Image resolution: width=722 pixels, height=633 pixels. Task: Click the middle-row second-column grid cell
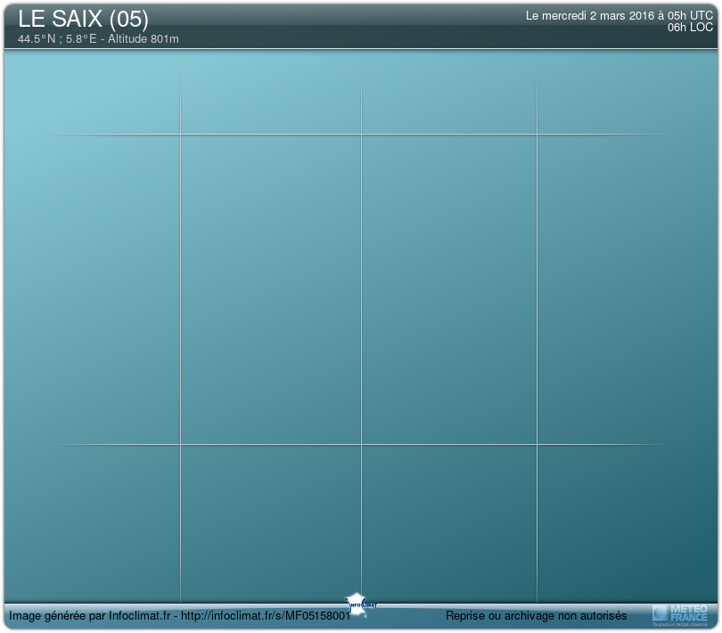click(x=271, y=289)
